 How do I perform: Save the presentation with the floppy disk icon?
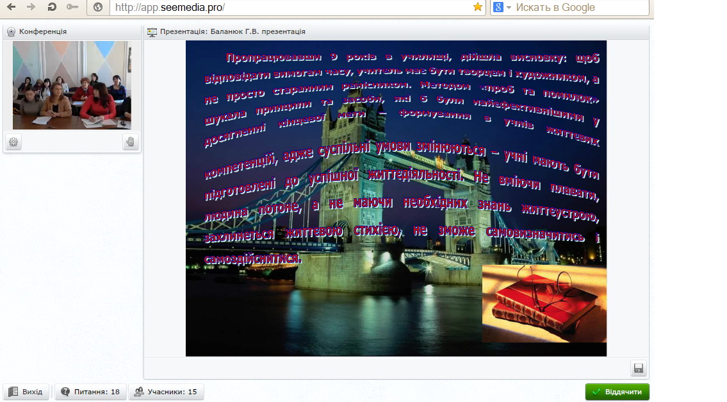click(638, 368)
